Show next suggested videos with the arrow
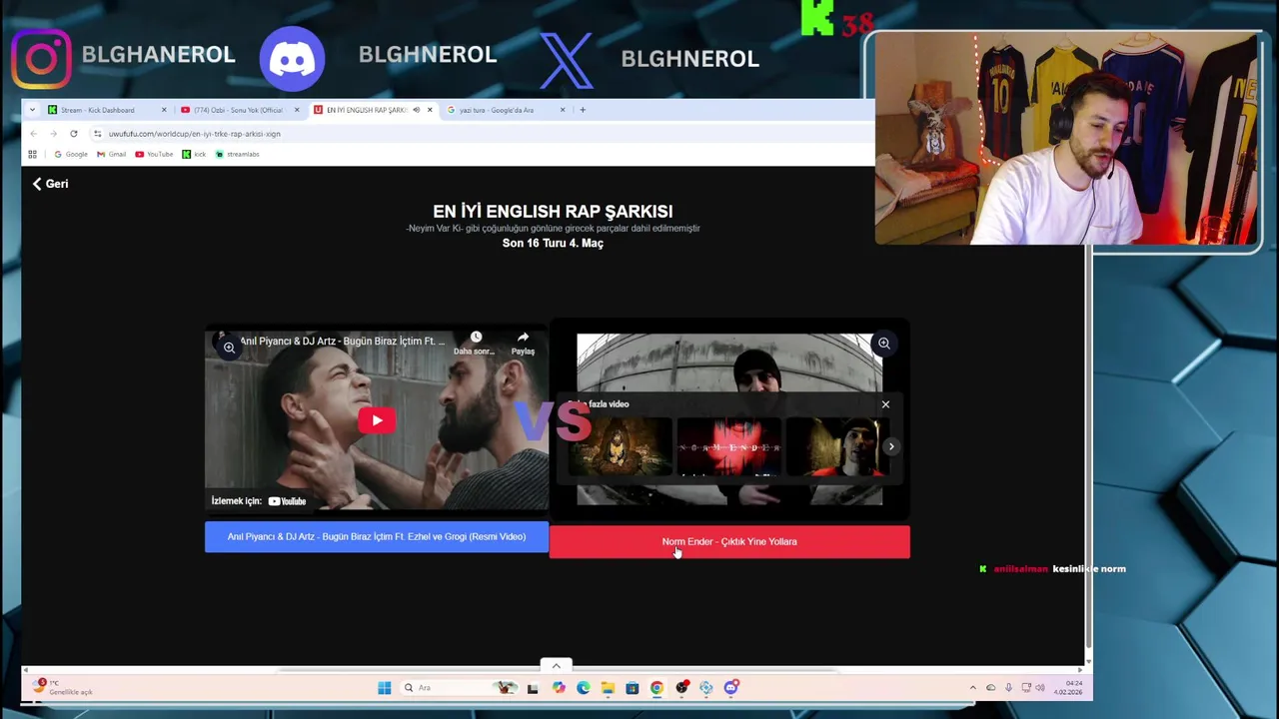This screenshot has width=1279, height=719. (891, 446)
